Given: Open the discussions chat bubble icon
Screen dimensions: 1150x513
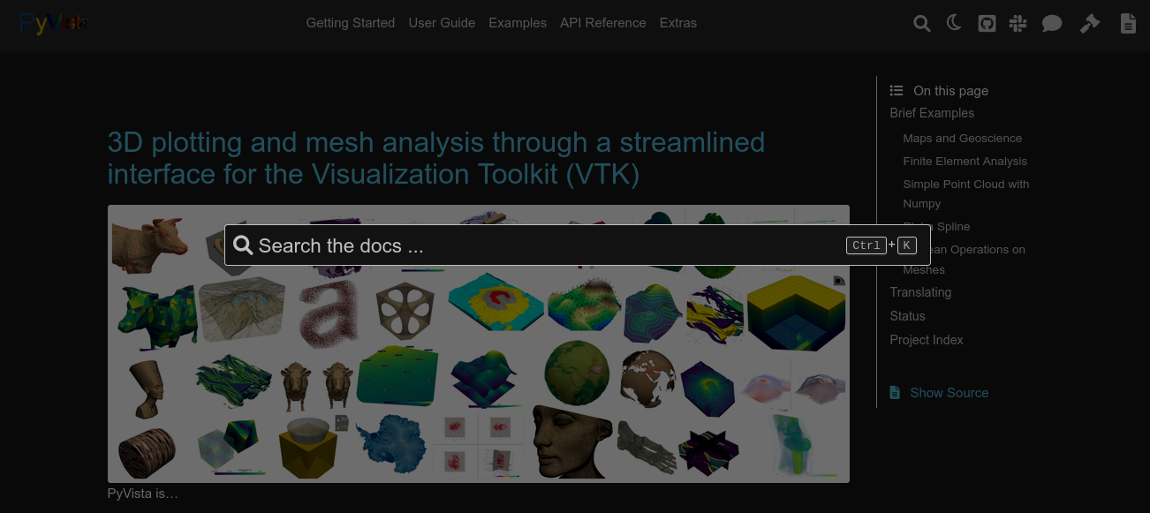Looking at the screenshot, I should [x=1052, y=23].
